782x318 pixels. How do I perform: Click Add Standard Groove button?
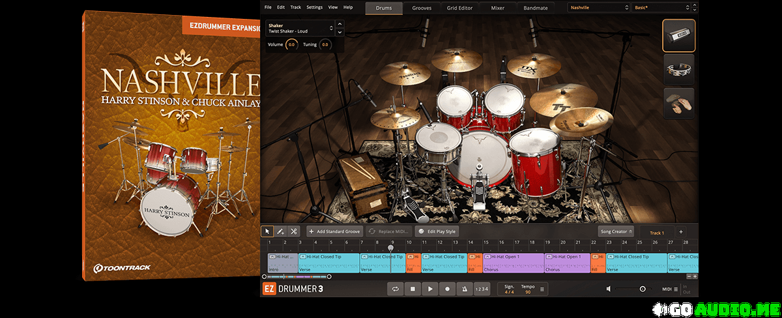click(334, 231)
